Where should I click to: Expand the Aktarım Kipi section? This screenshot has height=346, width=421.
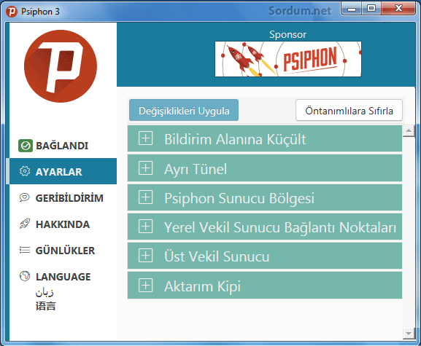(x=145, y=285)
